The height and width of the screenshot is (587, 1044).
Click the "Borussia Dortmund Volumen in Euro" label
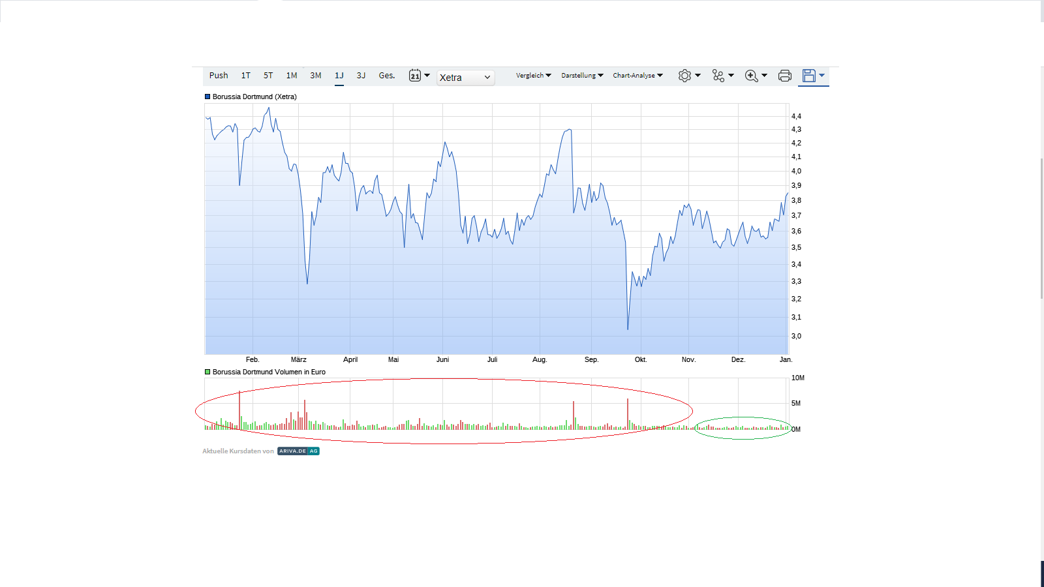click(x=269, y=372)
